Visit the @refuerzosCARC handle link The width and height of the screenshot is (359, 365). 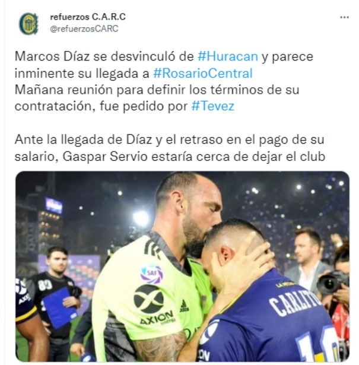point(84,28)
